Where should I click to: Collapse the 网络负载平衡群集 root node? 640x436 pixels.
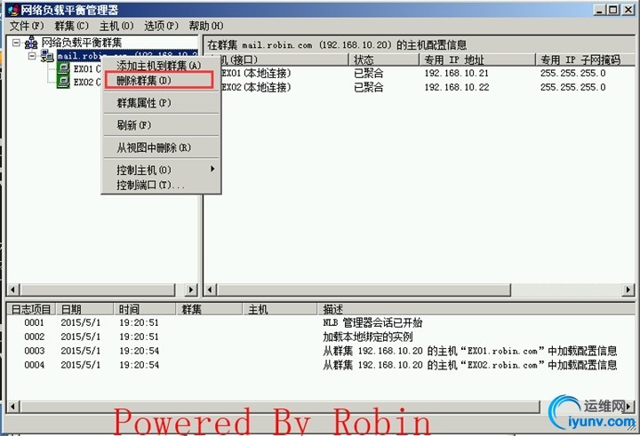pos(16,43)
